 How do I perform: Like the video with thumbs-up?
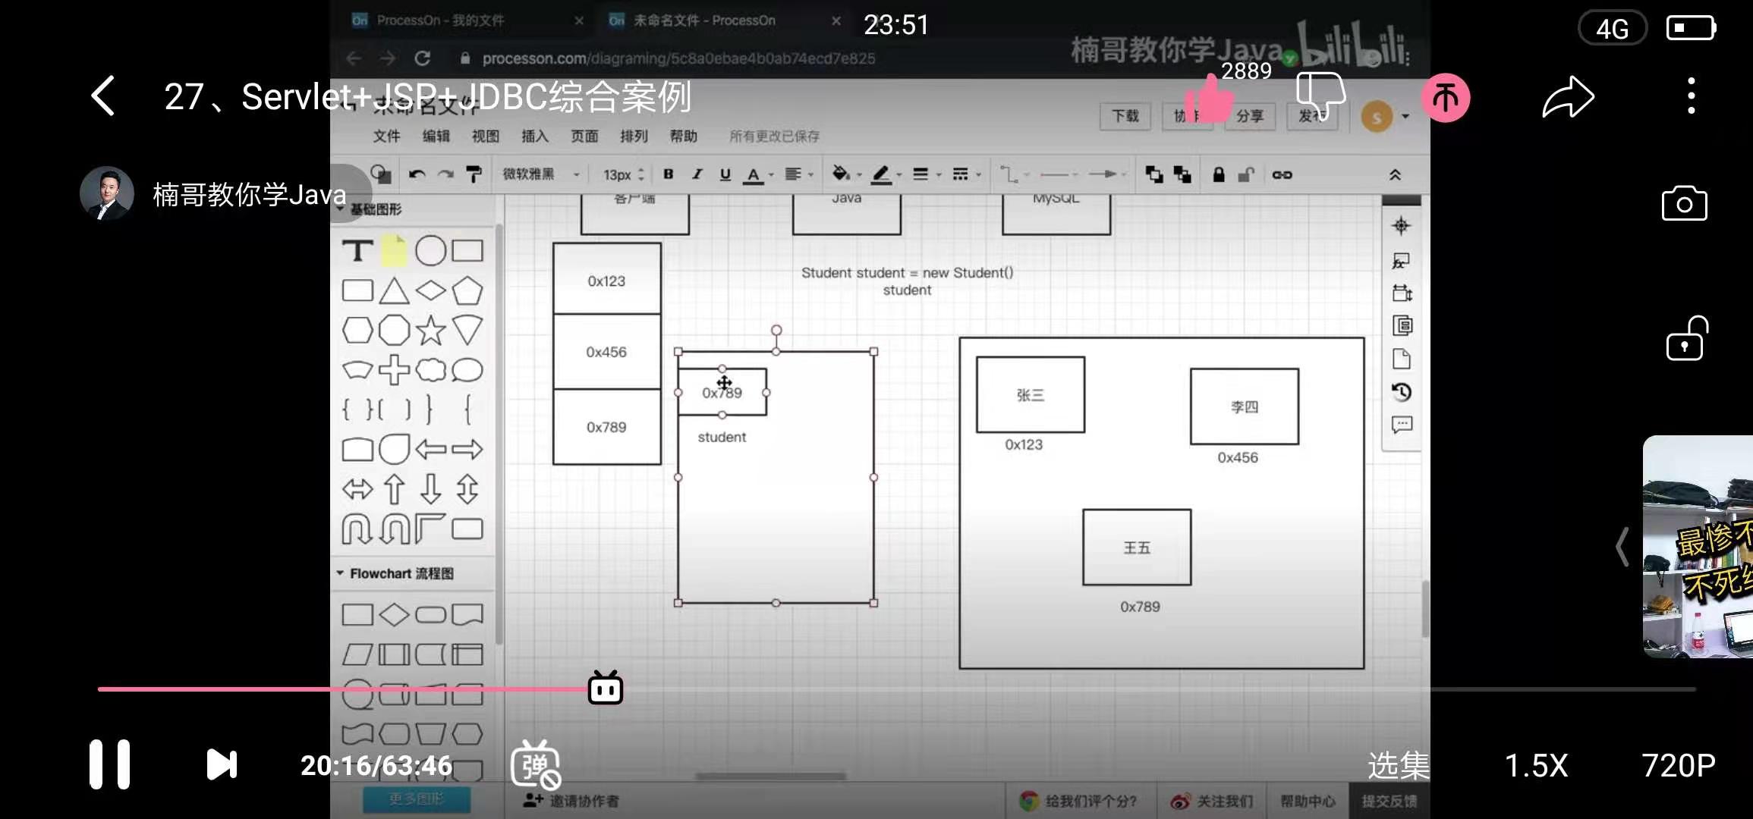(1209, 99)
